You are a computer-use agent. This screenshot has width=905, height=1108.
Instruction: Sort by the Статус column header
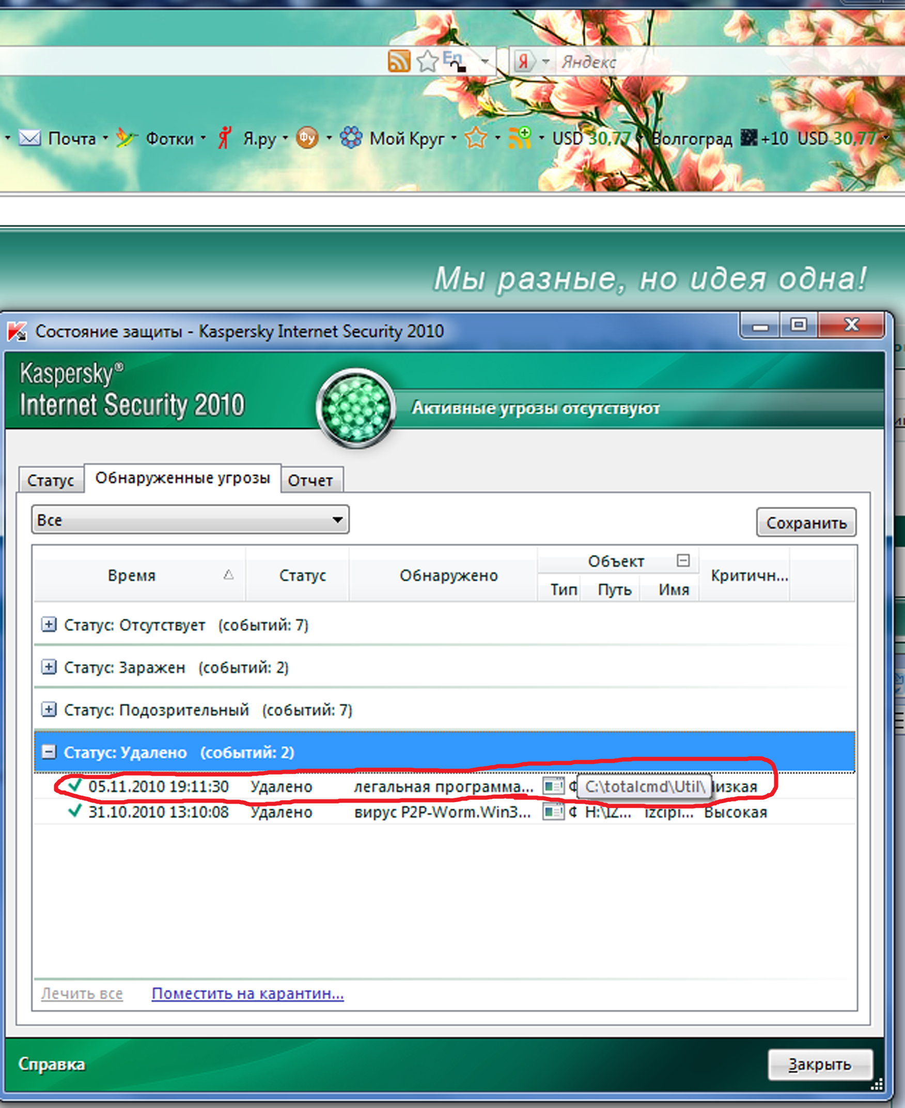[x=297, y=575]
